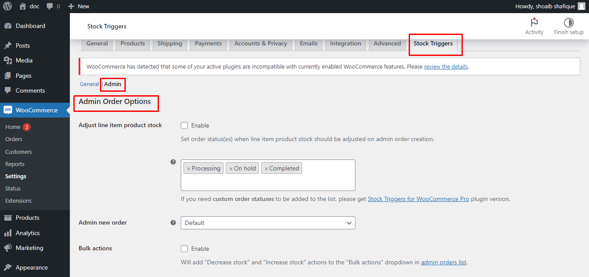Screen dimensions: 589x277
Task: Open the General settings tab
Action: (x=97, y=44)
